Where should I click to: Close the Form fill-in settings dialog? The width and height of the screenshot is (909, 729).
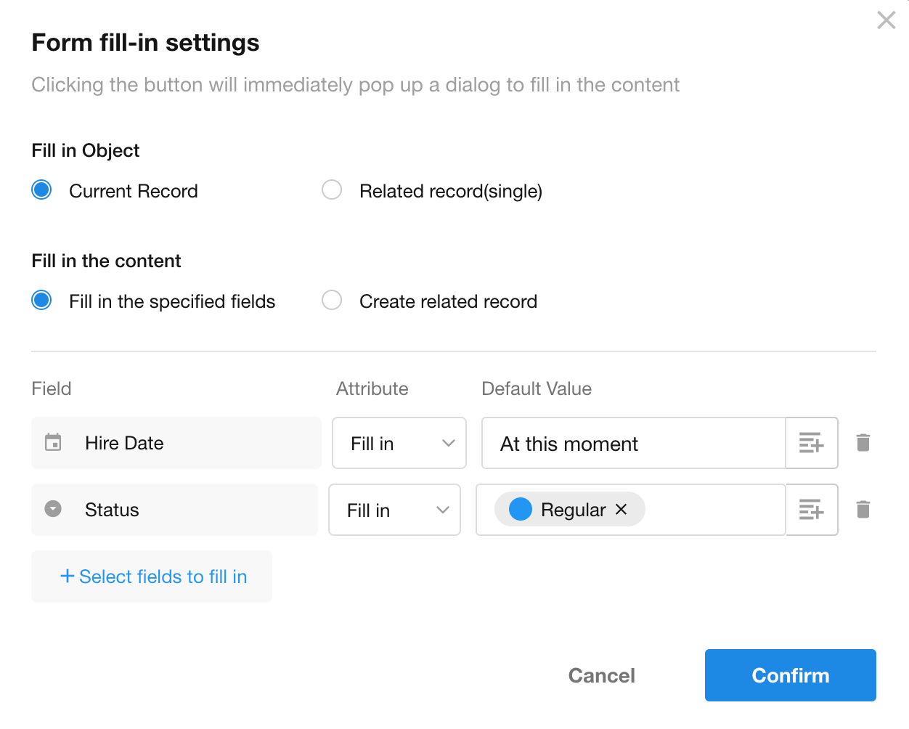point(886,20)
